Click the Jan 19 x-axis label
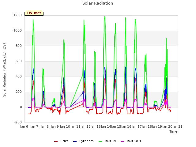 157,126
